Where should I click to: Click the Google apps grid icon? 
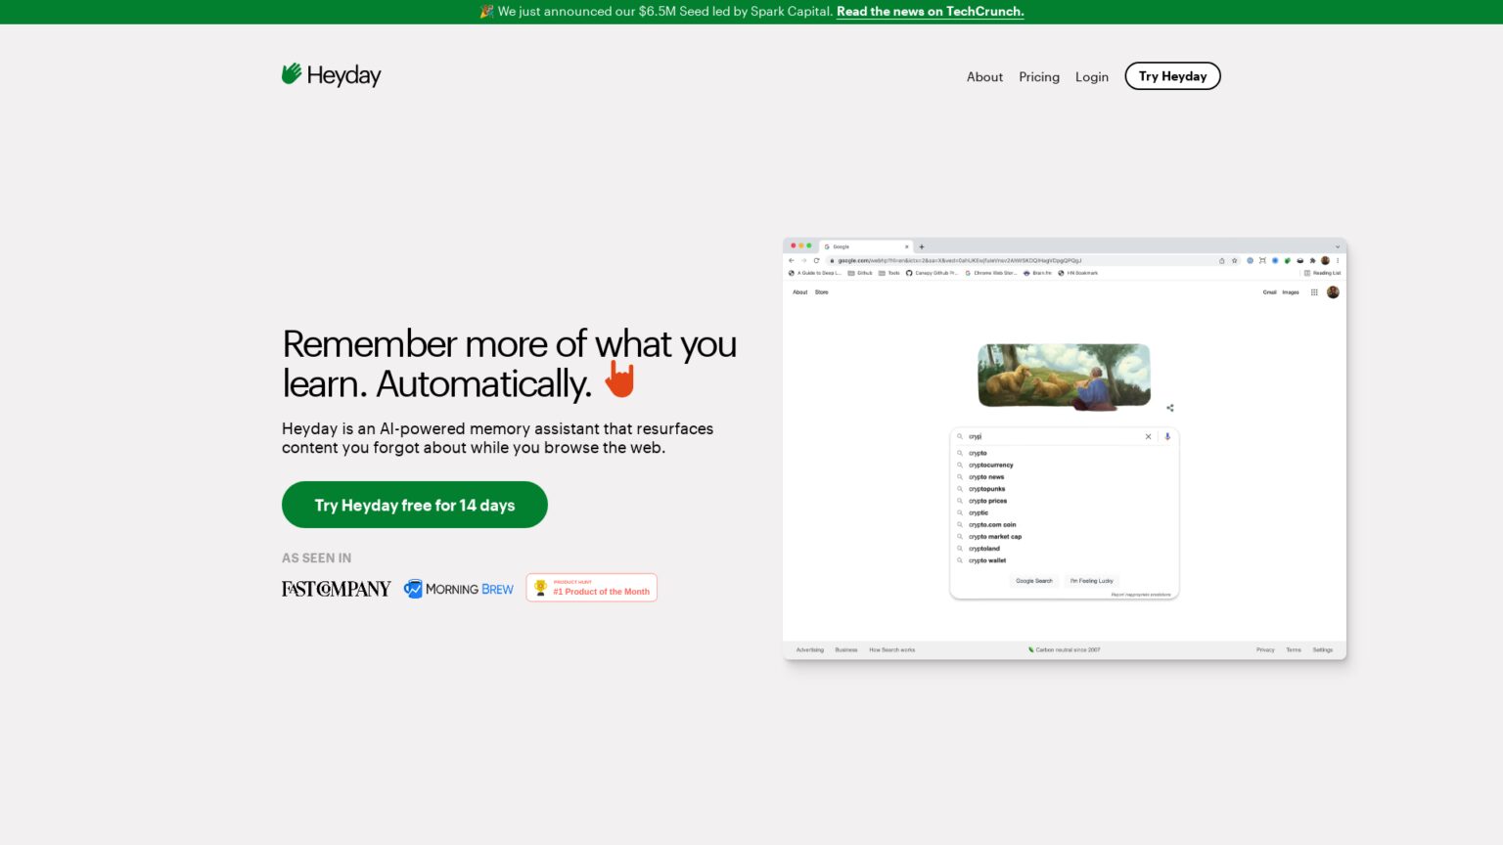[1314, 292]
